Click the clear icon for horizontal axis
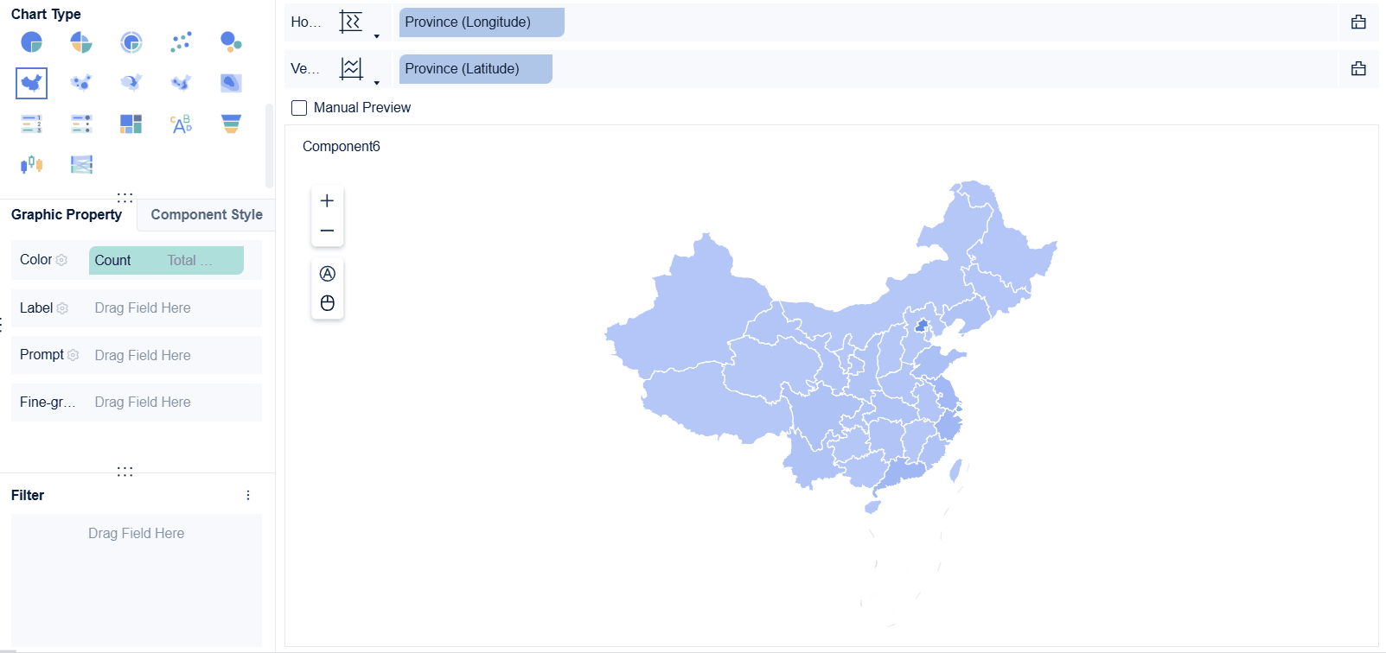The image size is (1386, 653). point(1358,22)
